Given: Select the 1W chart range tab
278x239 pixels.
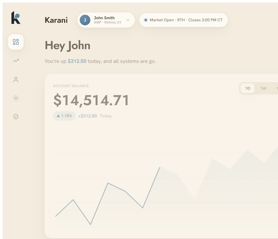Looking at the screenshot, I should point(263,88).
